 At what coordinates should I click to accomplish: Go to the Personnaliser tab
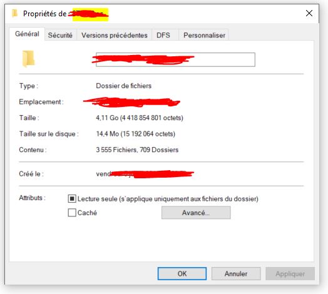pos(204,35)
